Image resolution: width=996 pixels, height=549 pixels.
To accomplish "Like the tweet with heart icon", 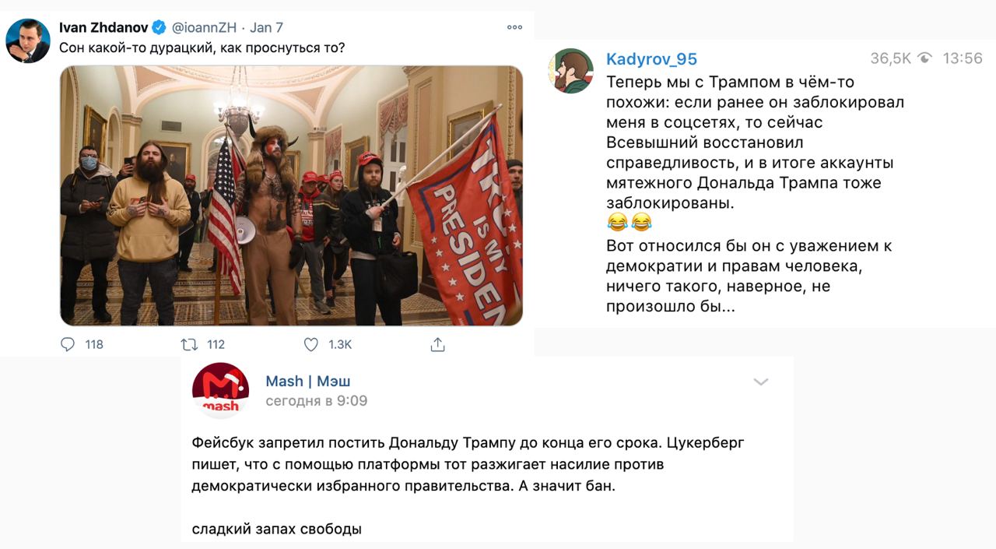I will [x=310, y=344].
